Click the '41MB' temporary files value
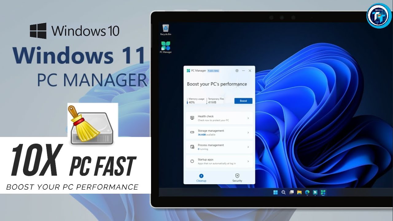 coord(212,102)
